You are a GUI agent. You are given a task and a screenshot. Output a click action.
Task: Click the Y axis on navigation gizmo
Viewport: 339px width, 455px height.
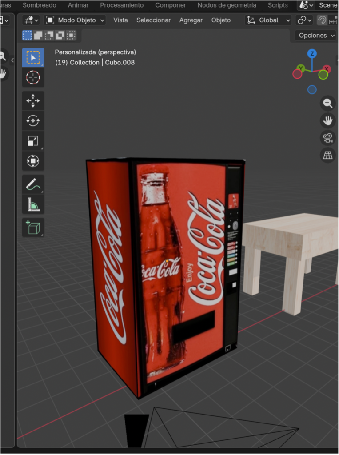301,68
